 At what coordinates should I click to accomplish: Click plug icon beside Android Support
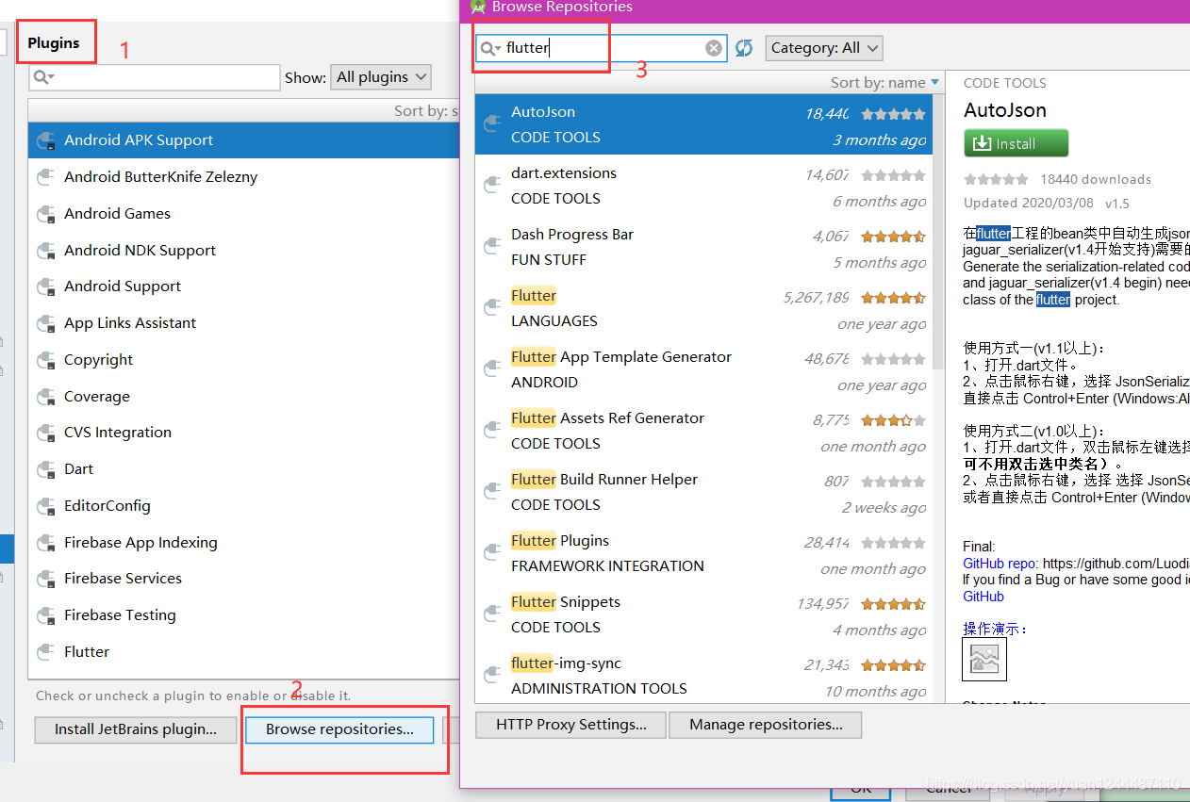click(46, 286)
